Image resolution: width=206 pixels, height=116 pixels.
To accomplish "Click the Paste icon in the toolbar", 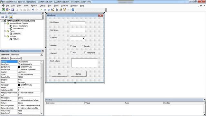I will 24,10.
